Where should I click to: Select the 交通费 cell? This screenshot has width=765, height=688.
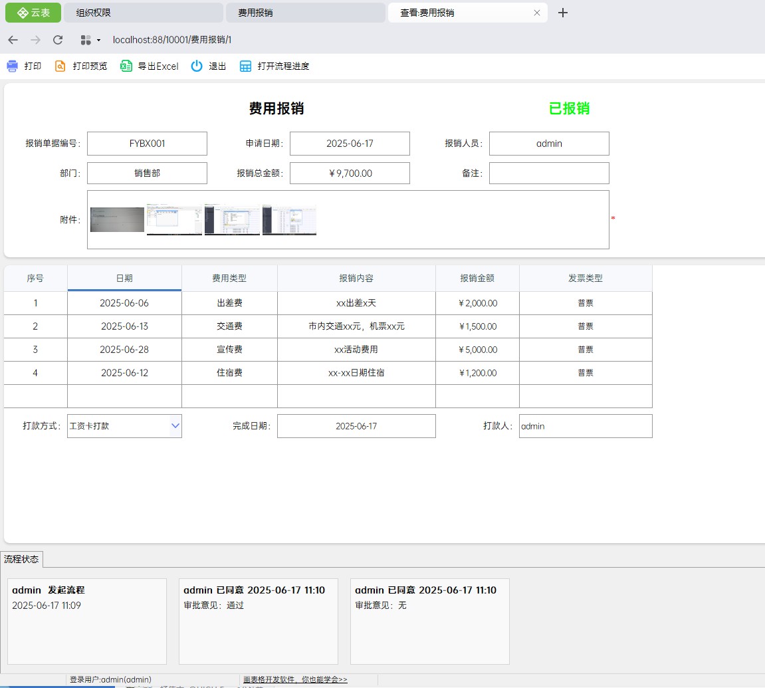(229, 326)
